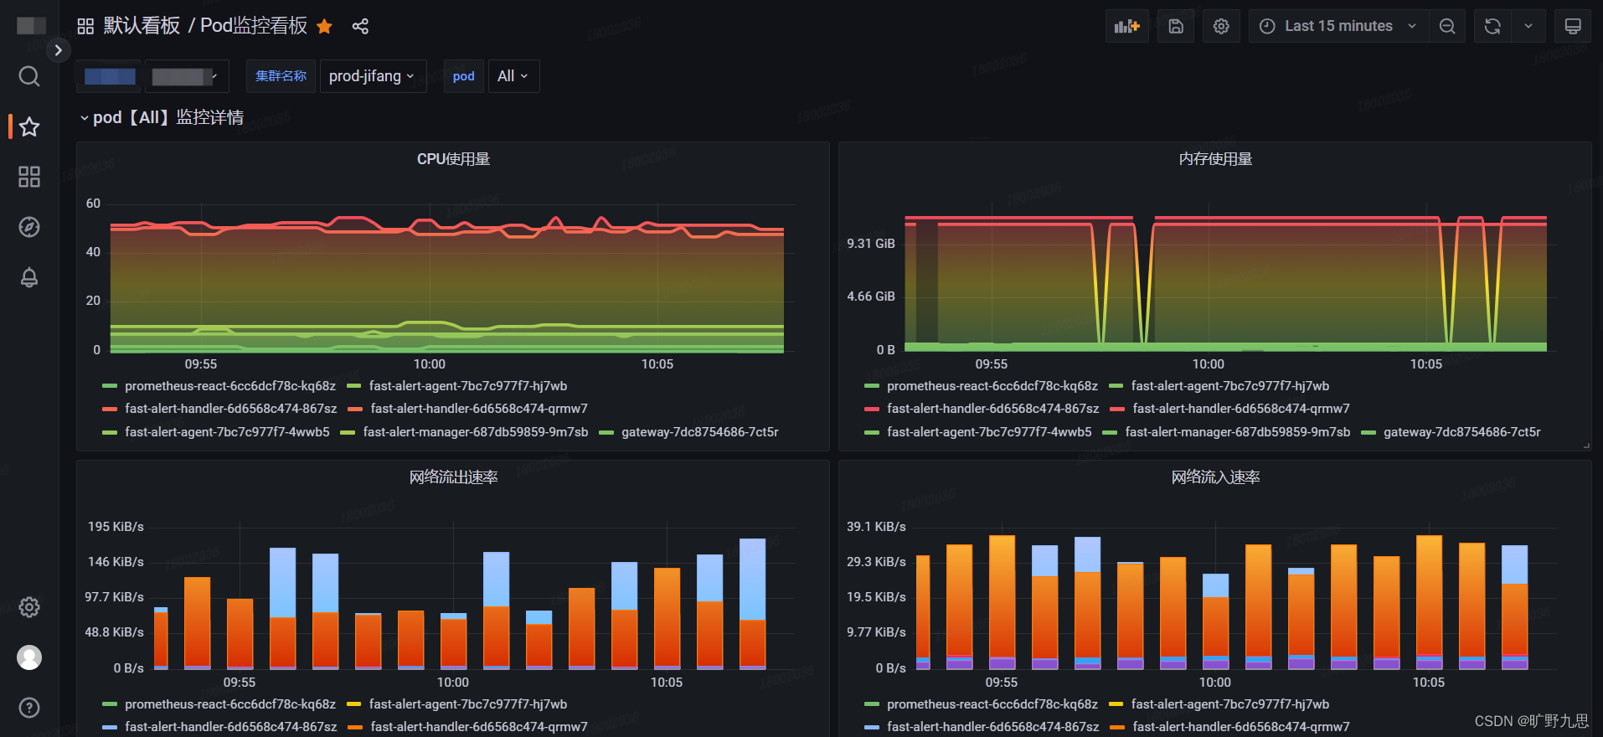1603x737 pixels.
Task: Toggle fast-alert-agent-hj7wb series in CPU legend
Action: (x=468, y=386)
